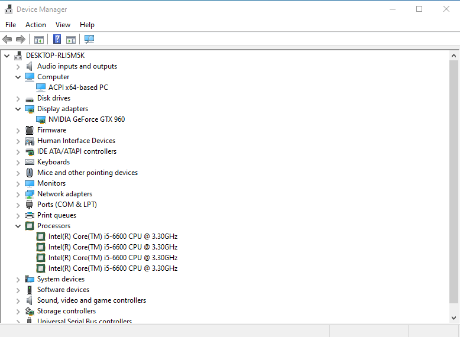Select the "NVIDIA GeForce GTX 960" text
Image resolution: width=460 pixels, height=337 pixels.
pyautogui.click(x=86, y=119)
